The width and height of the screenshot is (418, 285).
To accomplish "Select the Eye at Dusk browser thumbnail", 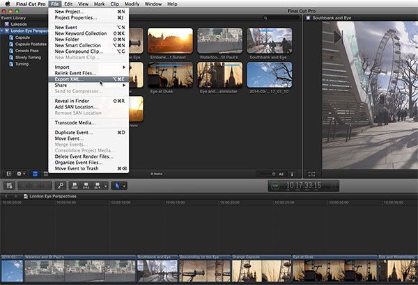I will pyautogui.click(x=170, y=75).
